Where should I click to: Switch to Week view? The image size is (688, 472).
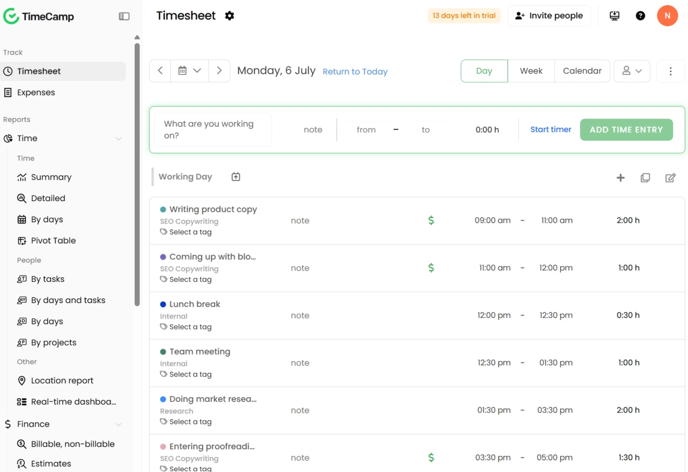pyautogui.click(x=531, y=71)
